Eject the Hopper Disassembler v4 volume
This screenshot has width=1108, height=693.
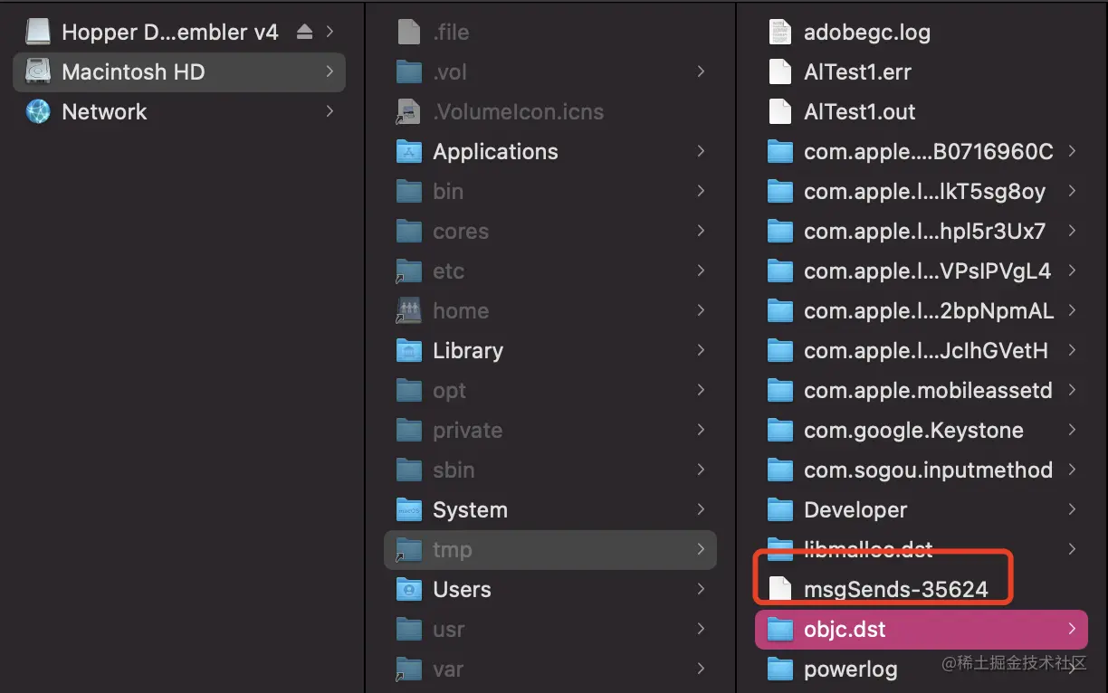click(304, 32)
